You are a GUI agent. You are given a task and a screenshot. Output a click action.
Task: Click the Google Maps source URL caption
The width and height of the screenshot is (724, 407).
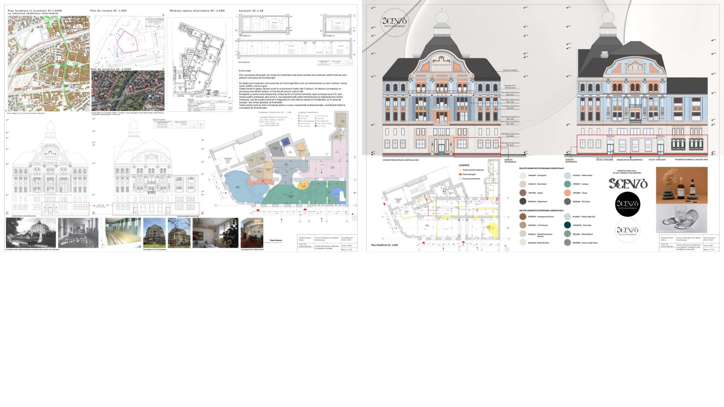(x=128, y=114)
